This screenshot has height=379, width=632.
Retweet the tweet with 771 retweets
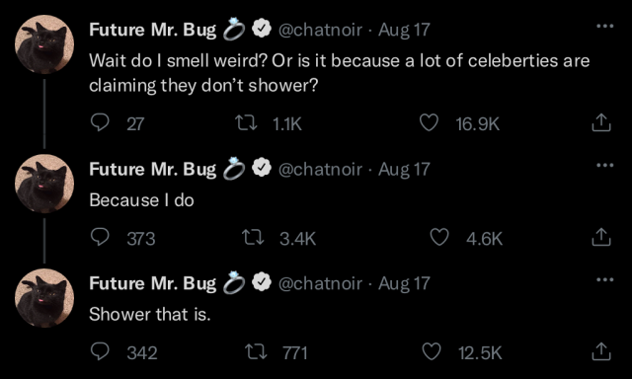pyautogui.click(x=256, y=352)
